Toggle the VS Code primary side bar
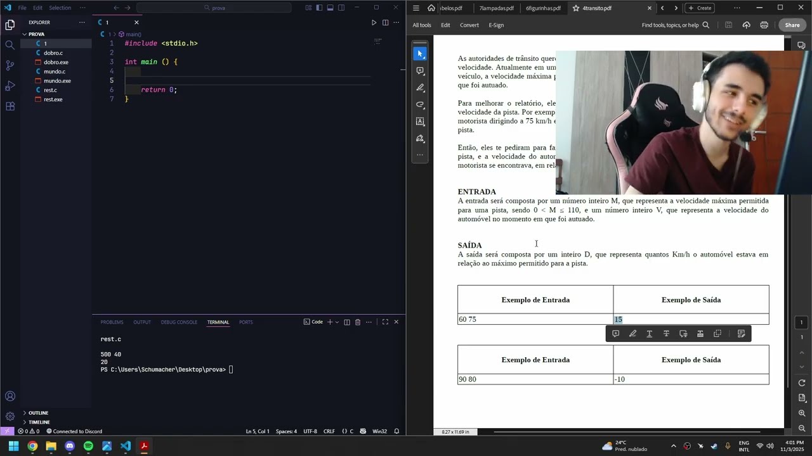Image resolution: width=812 pixels, height=456 pixels. tap(319, 8)
